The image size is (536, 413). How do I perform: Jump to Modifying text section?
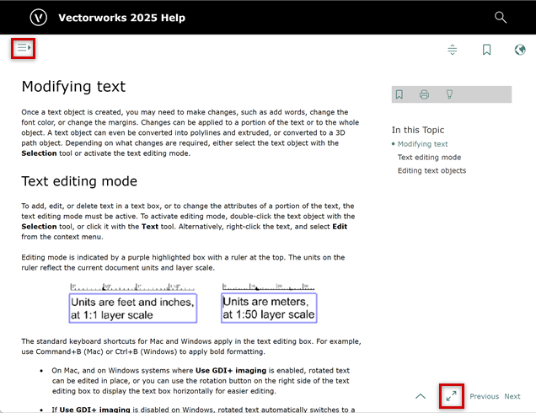point(422,144)
